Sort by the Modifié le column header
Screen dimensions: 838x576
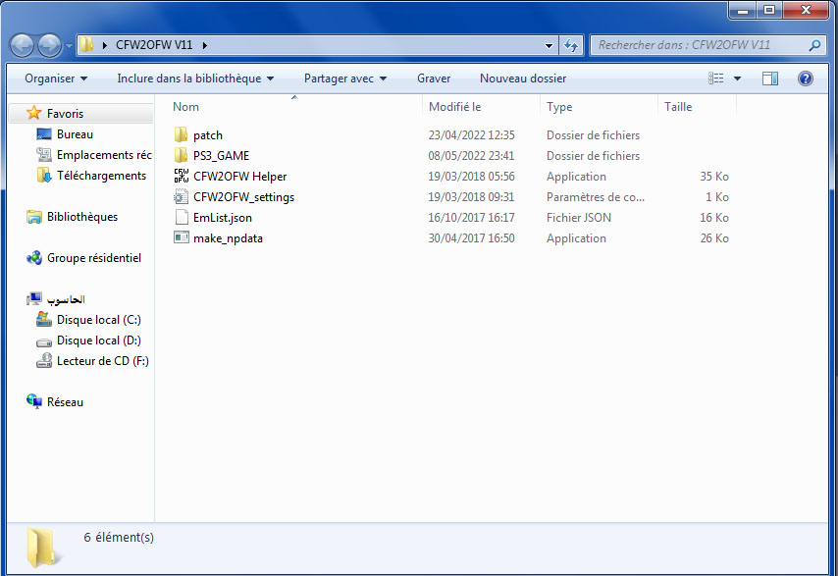(x=455, y=107)
